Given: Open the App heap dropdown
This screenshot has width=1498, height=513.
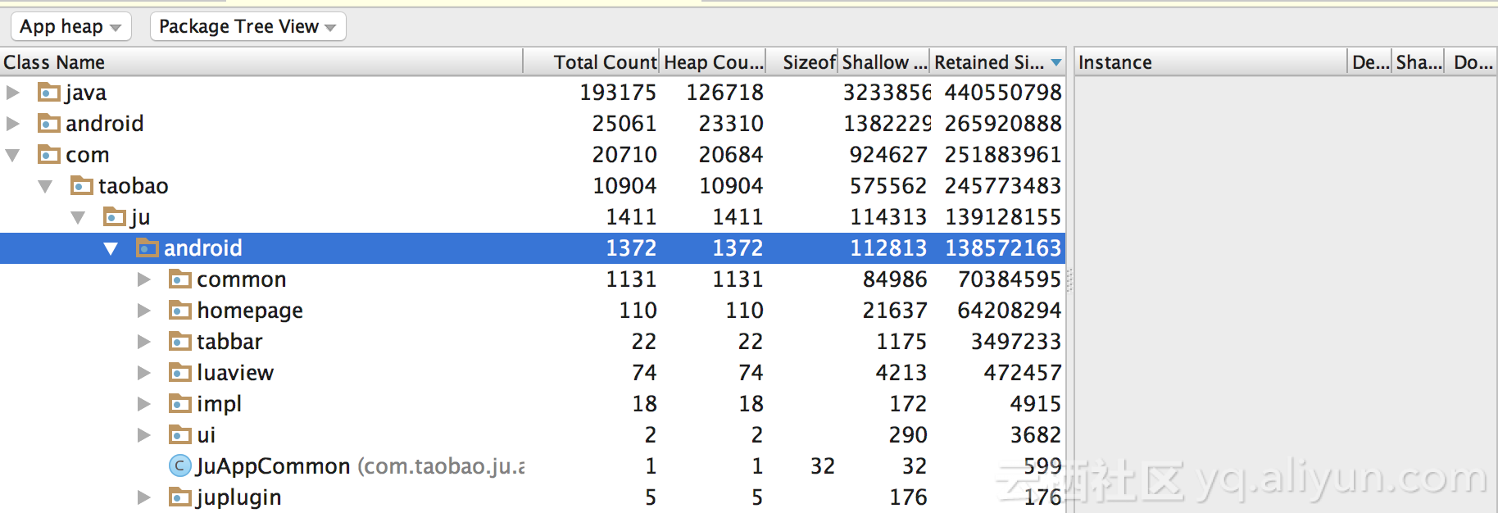Looking at the screenshot, I should [70, 26].
